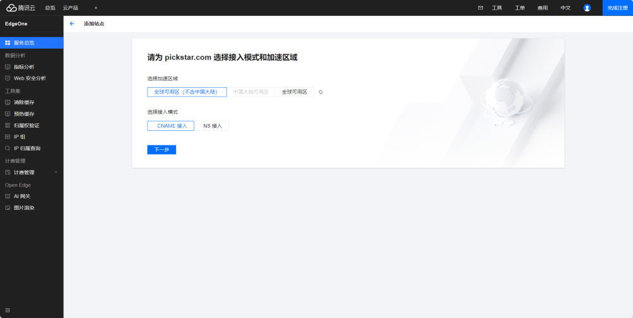Expand the 计费管理 chevron

[x=56, y=172]
